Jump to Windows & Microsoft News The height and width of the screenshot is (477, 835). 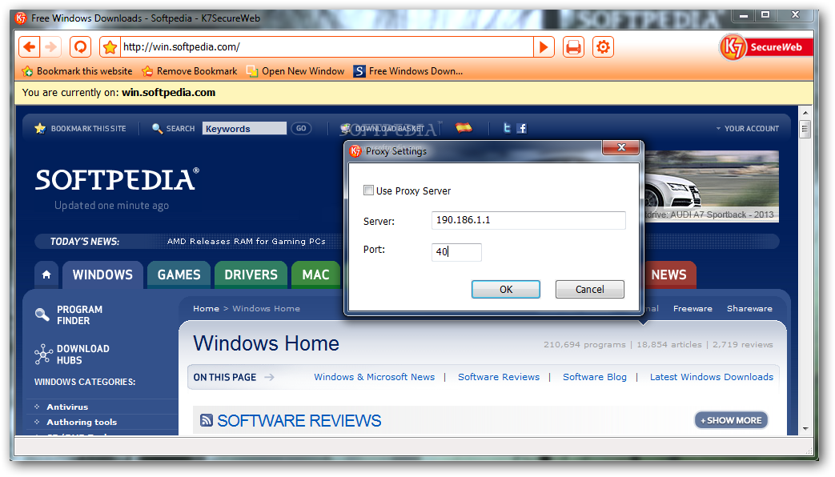point(375,377)
